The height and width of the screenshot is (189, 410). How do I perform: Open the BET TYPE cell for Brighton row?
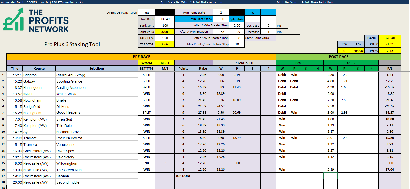pyautogui.click(x=147, y=75)
